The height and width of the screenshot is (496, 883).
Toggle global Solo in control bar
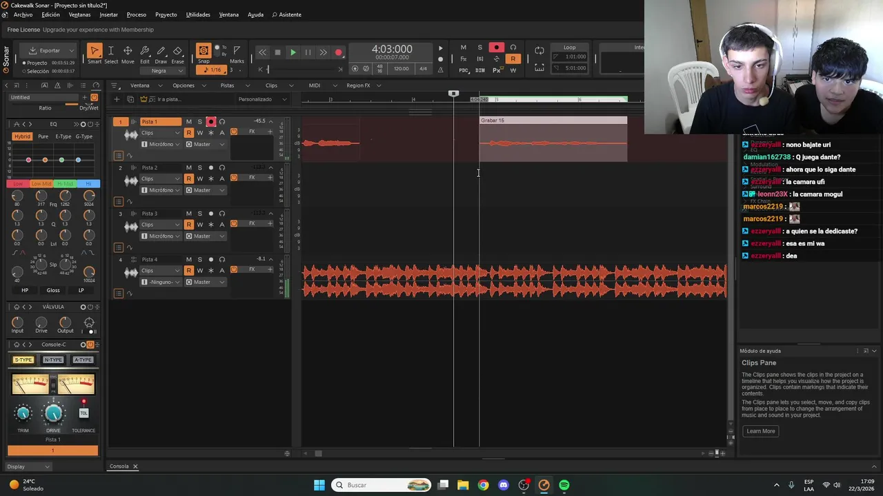480,48
